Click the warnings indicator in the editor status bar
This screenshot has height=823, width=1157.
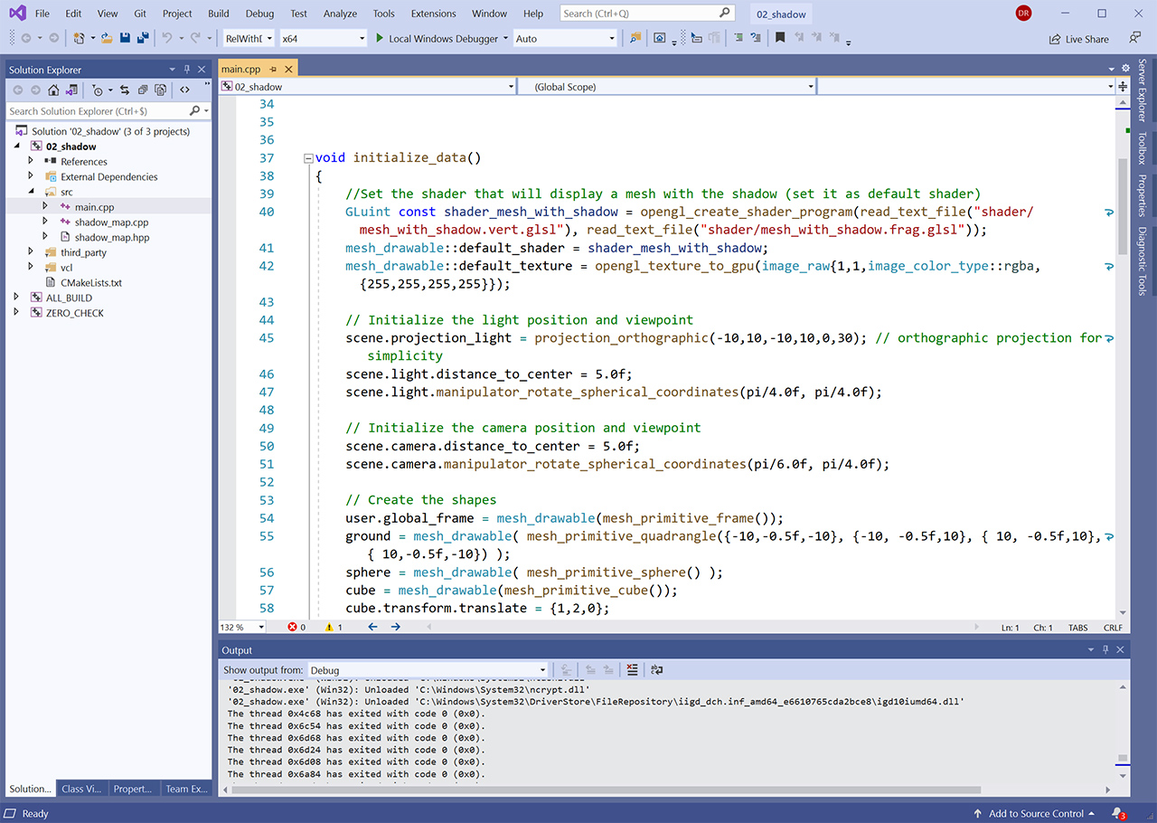(334, 627)
